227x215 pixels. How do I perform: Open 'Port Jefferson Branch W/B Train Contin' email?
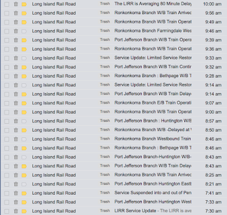(153, 67)
